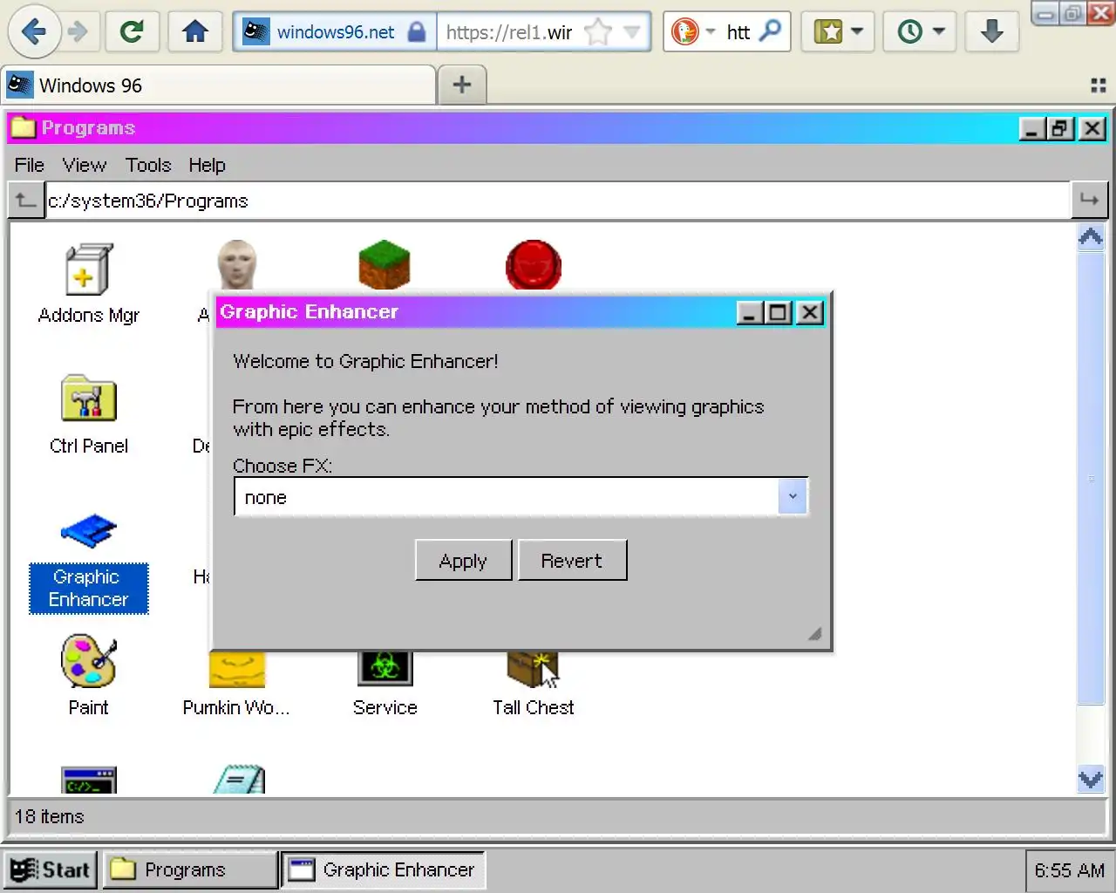Restore the Programs window size

[x=1060, y=129]
